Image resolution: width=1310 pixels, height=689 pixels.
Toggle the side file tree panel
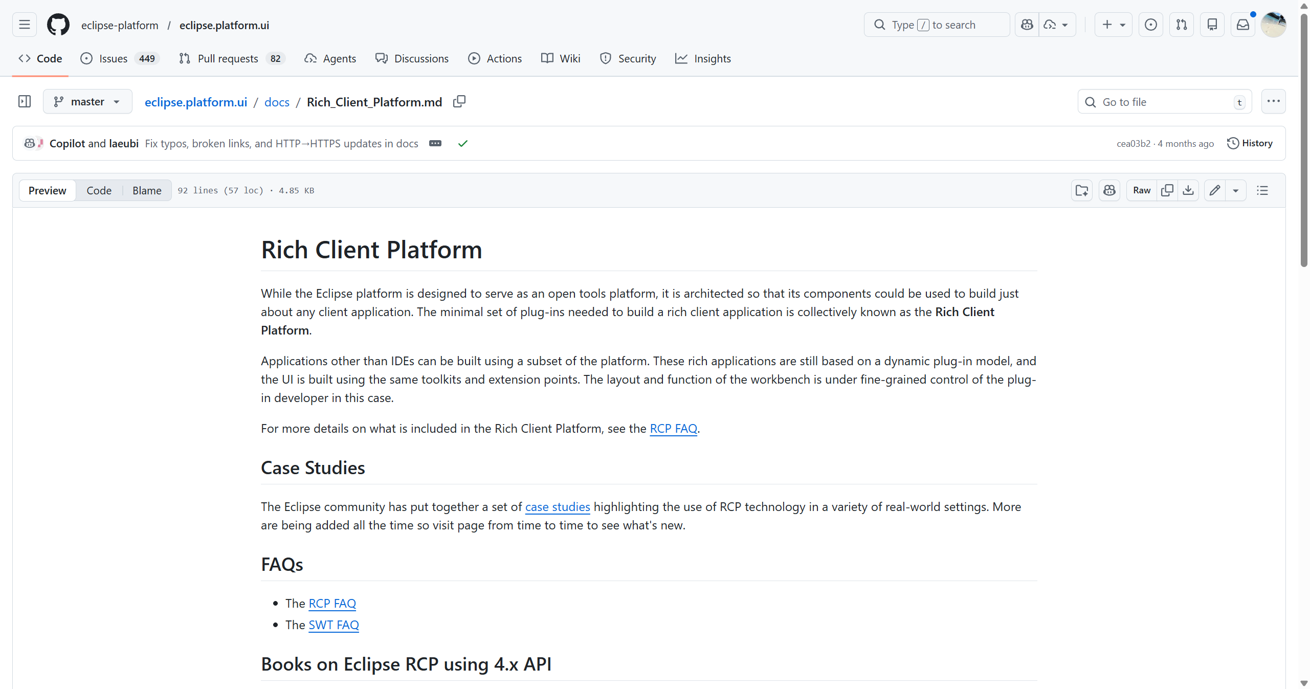pyautogui.click(x=25, y=102)
